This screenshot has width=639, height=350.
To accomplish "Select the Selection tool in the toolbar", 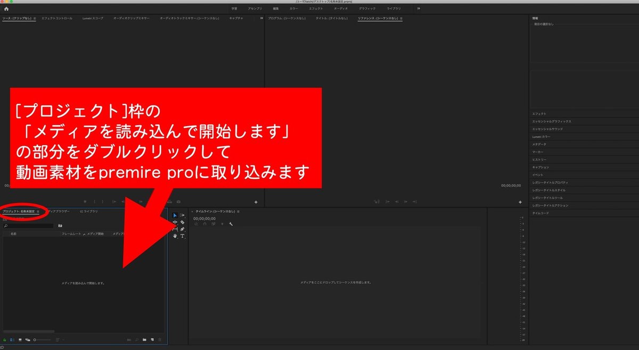I will [174, 215].
